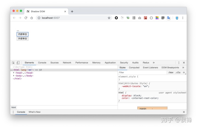Screen dimensions: 197x128
Task: Edit the -webkit-locale property value
Action: 146,86
